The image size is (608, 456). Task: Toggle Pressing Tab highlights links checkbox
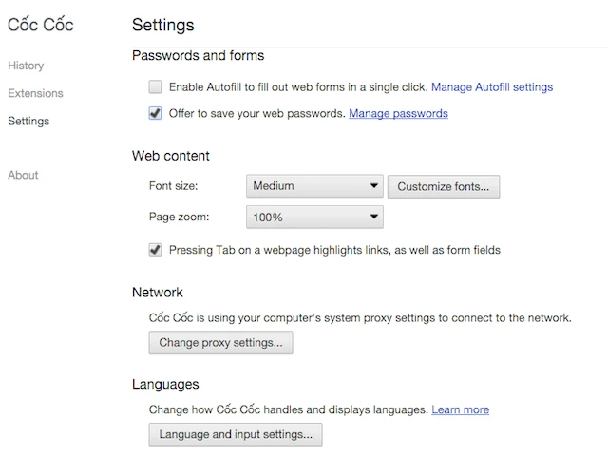(156, 250)
